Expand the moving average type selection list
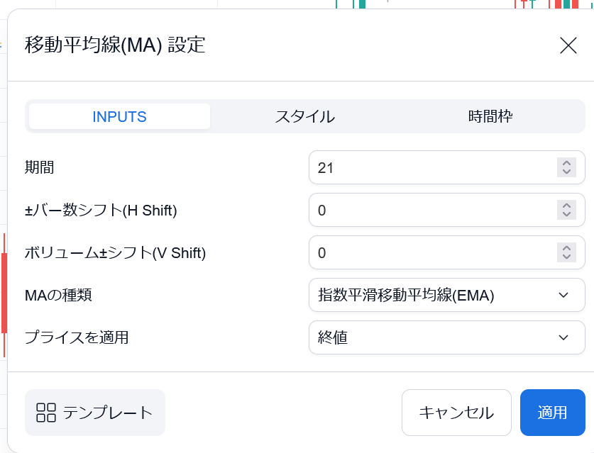 (447, 295)
